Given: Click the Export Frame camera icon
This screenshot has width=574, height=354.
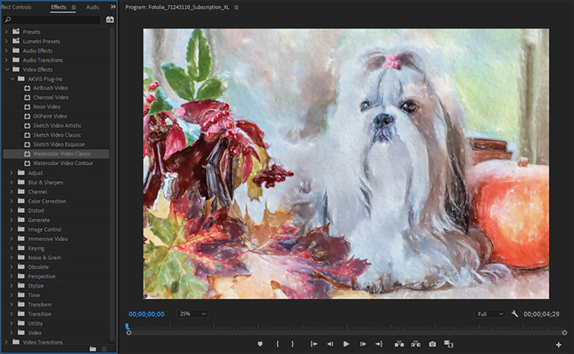Looking at the screenshot, I should tap(432, 344).
